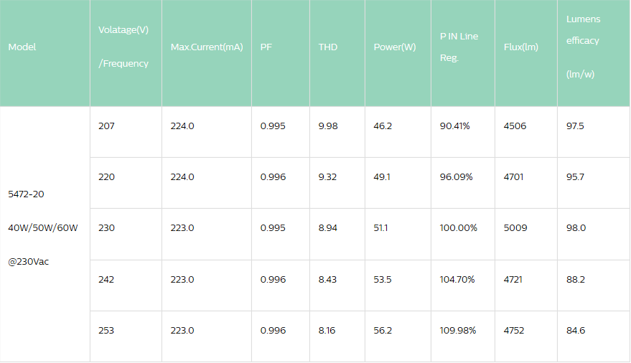Screen dimensions: 631x363
Task: Select the 207 voltage cell
Action: (x=106, y=126)
